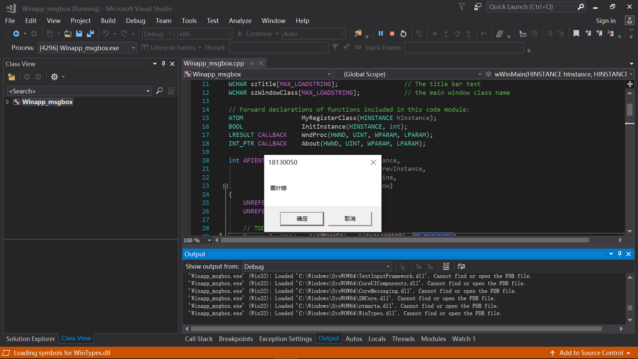This screenshot has height=359, width=638.
Task: Restart the debugging session
Action: (x=403, y=33)
